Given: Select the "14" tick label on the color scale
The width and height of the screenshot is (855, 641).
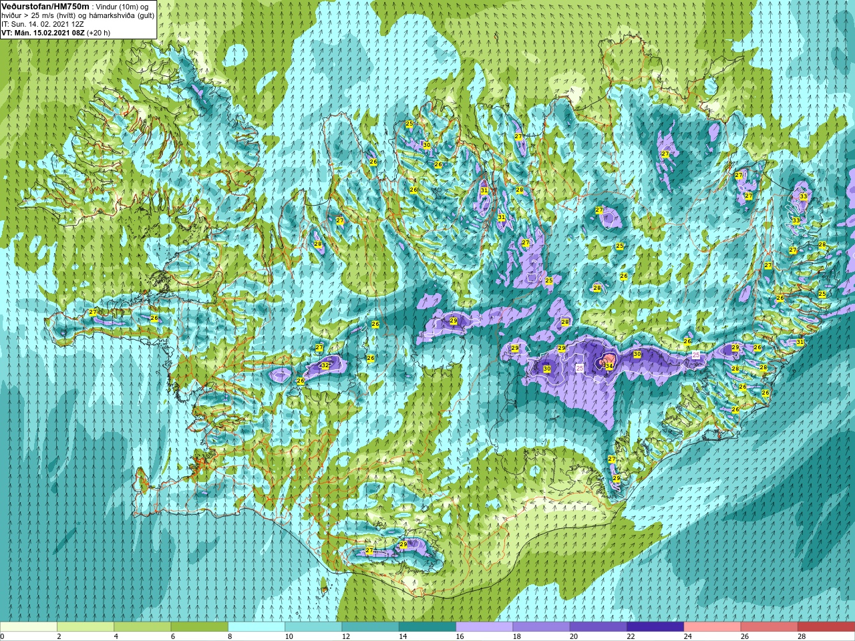Looking at the screenshot, I should (403, 636).
